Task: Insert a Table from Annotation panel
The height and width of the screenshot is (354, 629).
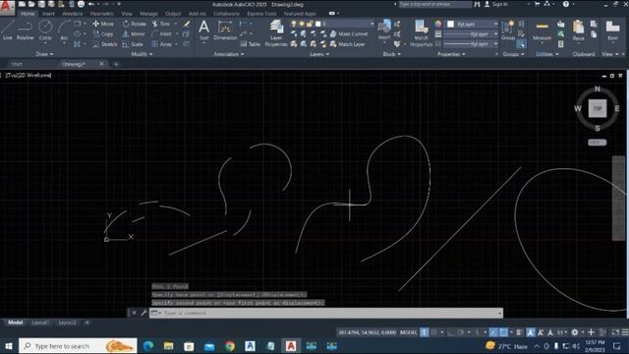Action: [250, 44]
